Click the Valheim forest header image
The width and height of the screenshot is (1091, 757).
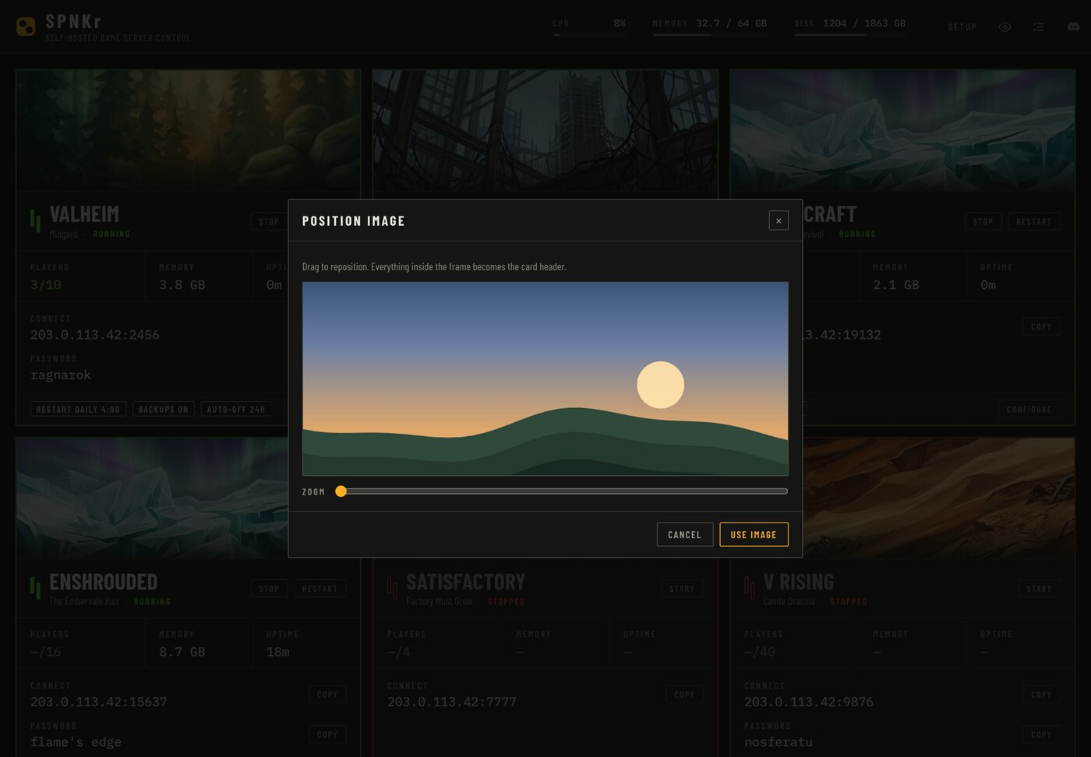tap(189, 130)
